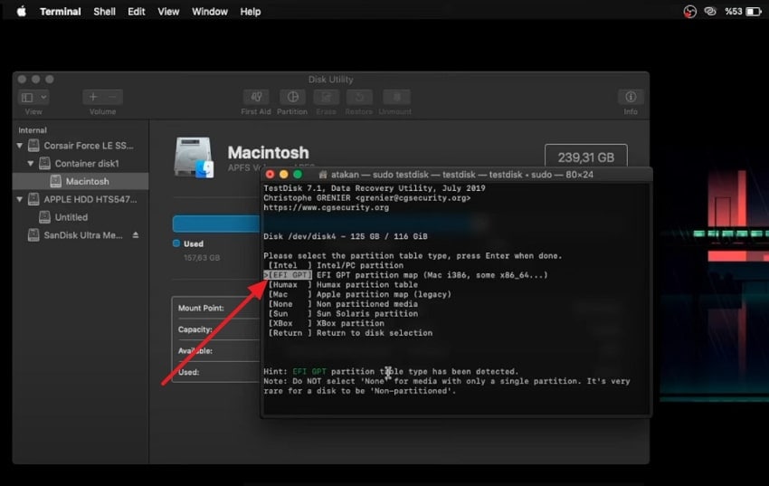Select SanDisk Ultra Me... in sidebar
Image resolution: width=769 pixels, height=486 pixels.
click(x=83, y=235)
